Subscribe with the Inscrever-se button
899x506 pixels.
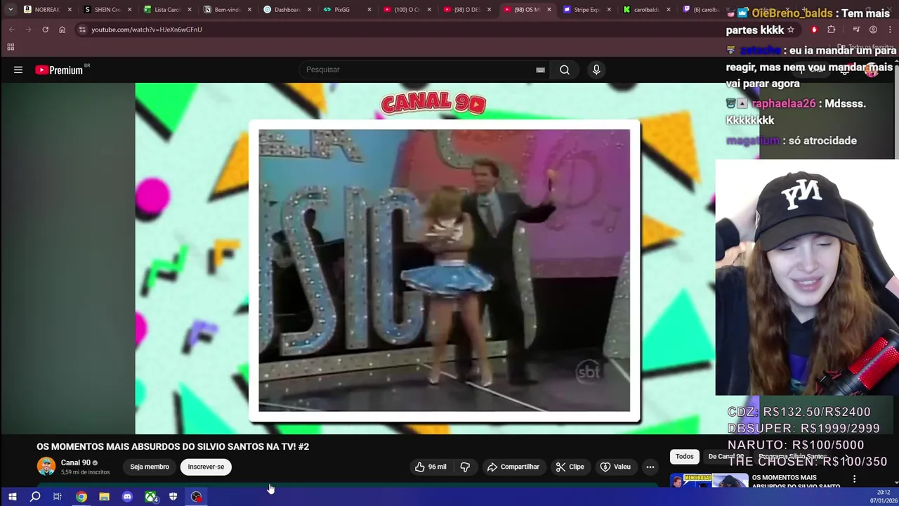point(206,467)
